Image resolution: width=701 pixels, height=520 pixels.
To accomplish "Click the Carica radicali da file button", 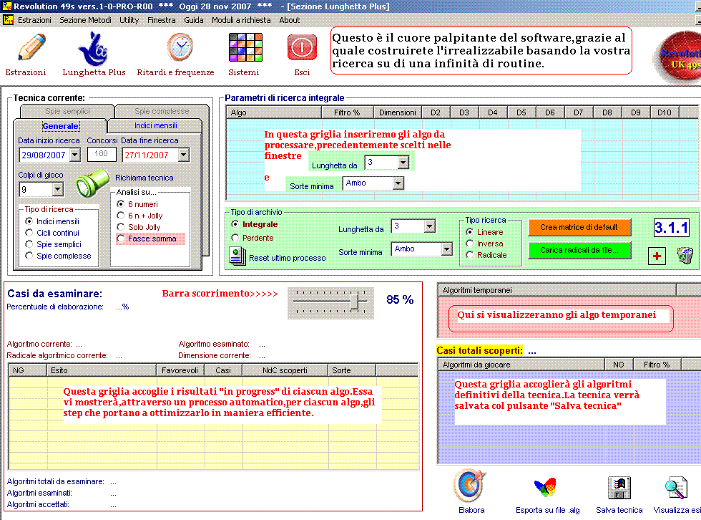I will [579, 250].
